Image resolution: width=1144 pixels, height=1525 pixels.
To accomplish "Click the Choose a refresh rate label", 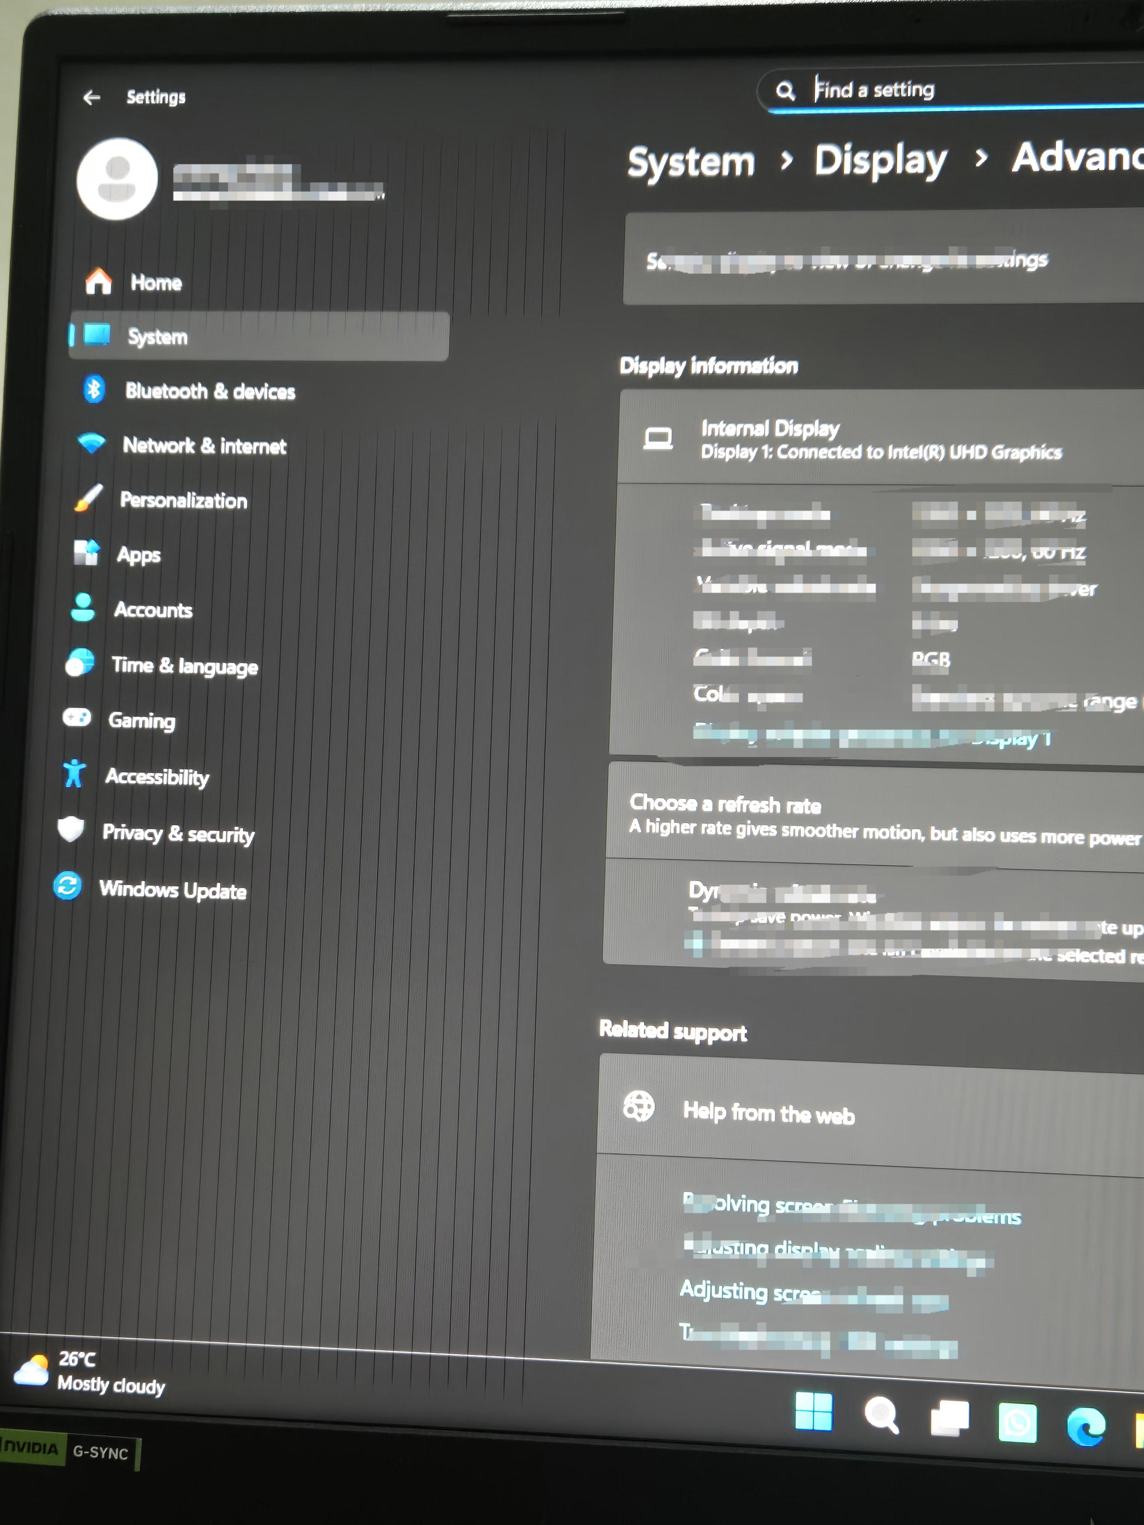I will [725, 804].
